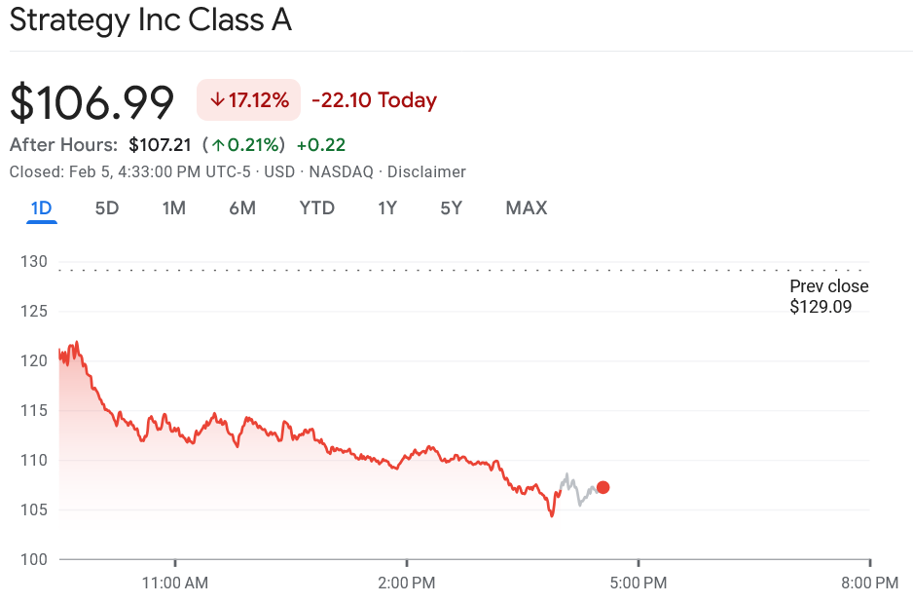This screenshot has height=603, width=913.
Task: Select the YTD chart range
Action: 316,207
